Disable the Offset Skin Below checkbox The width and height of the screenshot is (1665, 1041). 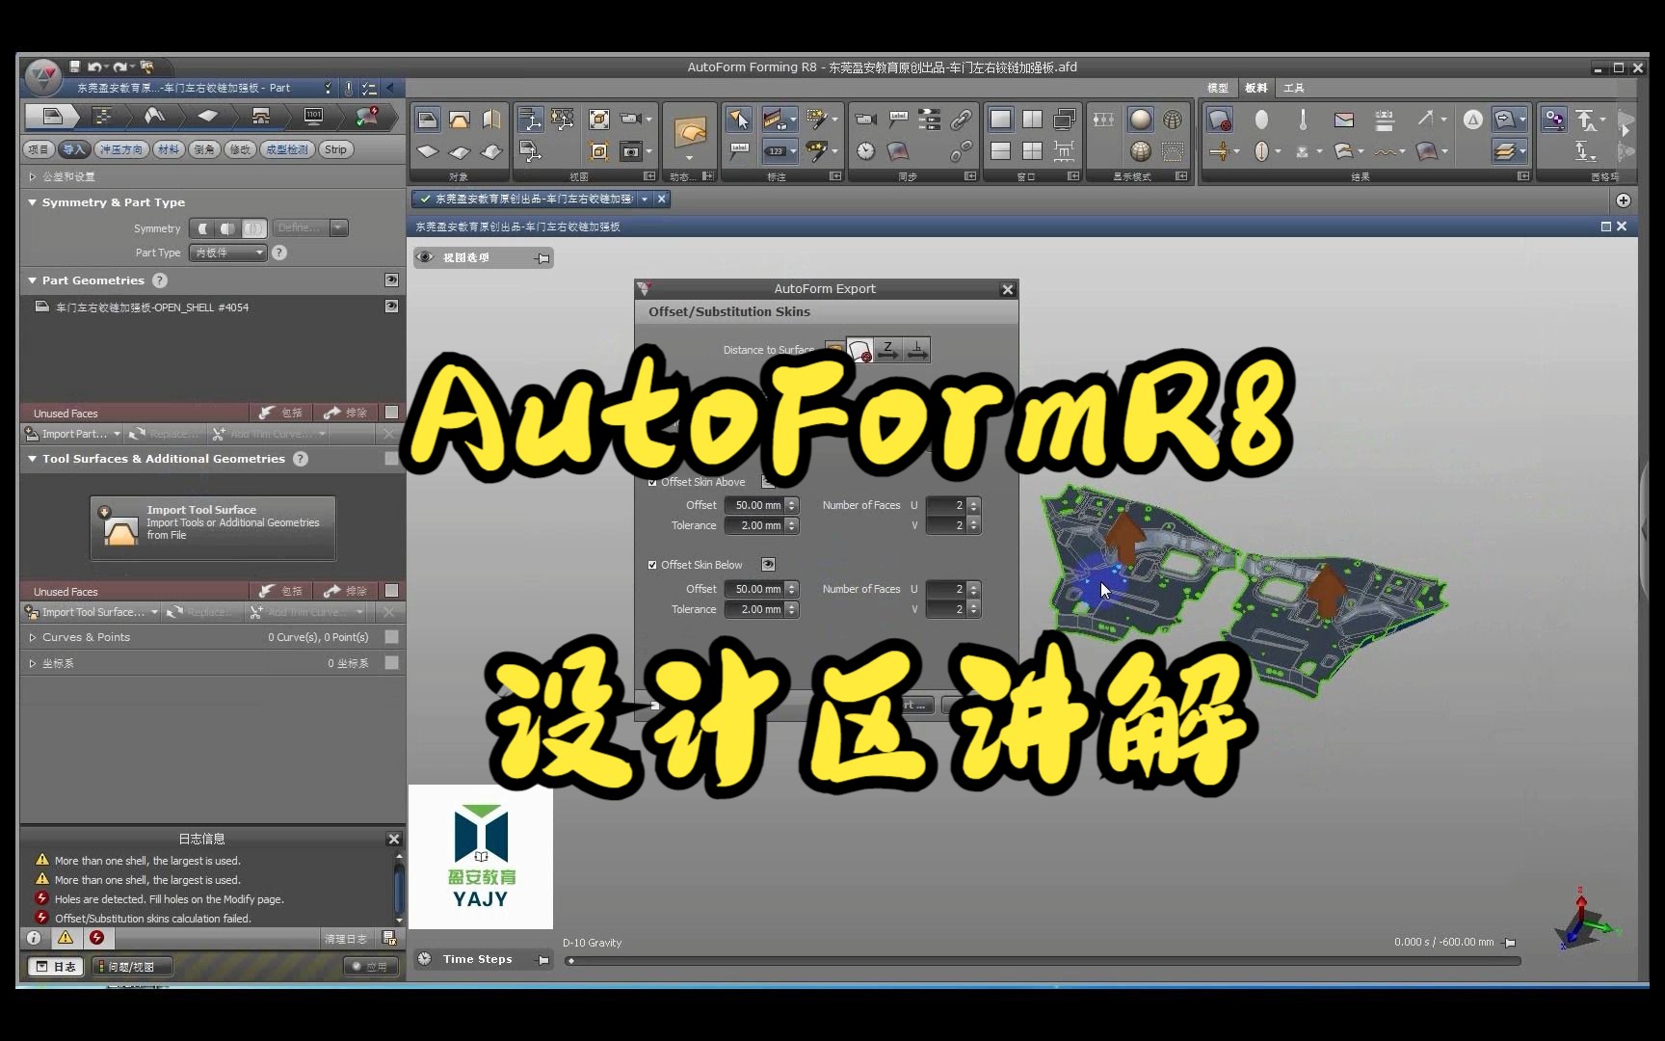[x=653, y=565]
